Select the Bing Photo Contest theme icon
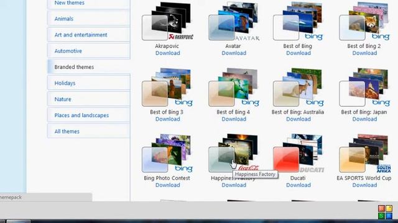Image resolution: width=398 pixels, height=223 pixels. [x=167, y=153]
